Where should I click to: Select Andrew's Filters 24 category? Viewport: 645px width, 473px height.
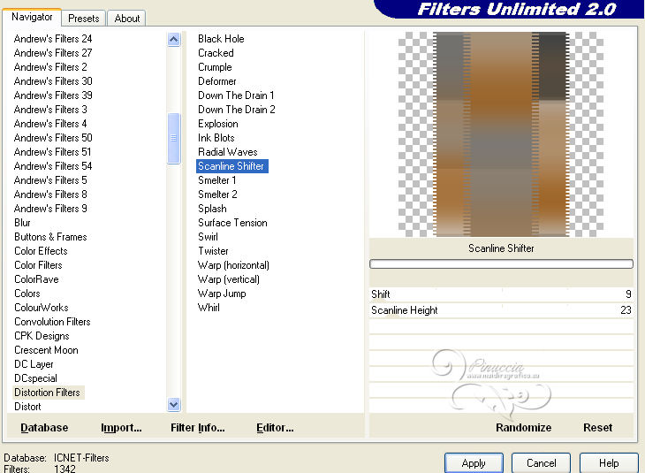[53, 39]
